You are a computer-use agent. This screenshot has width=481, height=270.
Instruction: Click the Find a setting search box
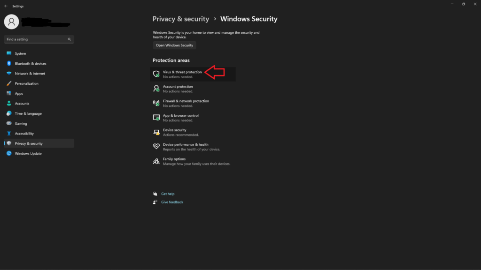point(35,39)
